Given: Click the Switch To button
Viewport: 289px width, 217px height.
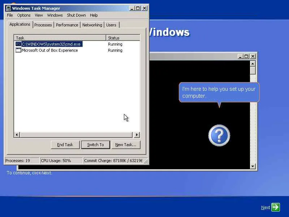Looking at the screenshot, I should [x=95, y=145].
